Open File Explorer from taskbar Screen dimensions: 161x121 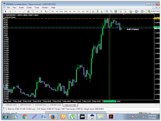[101, 117]
